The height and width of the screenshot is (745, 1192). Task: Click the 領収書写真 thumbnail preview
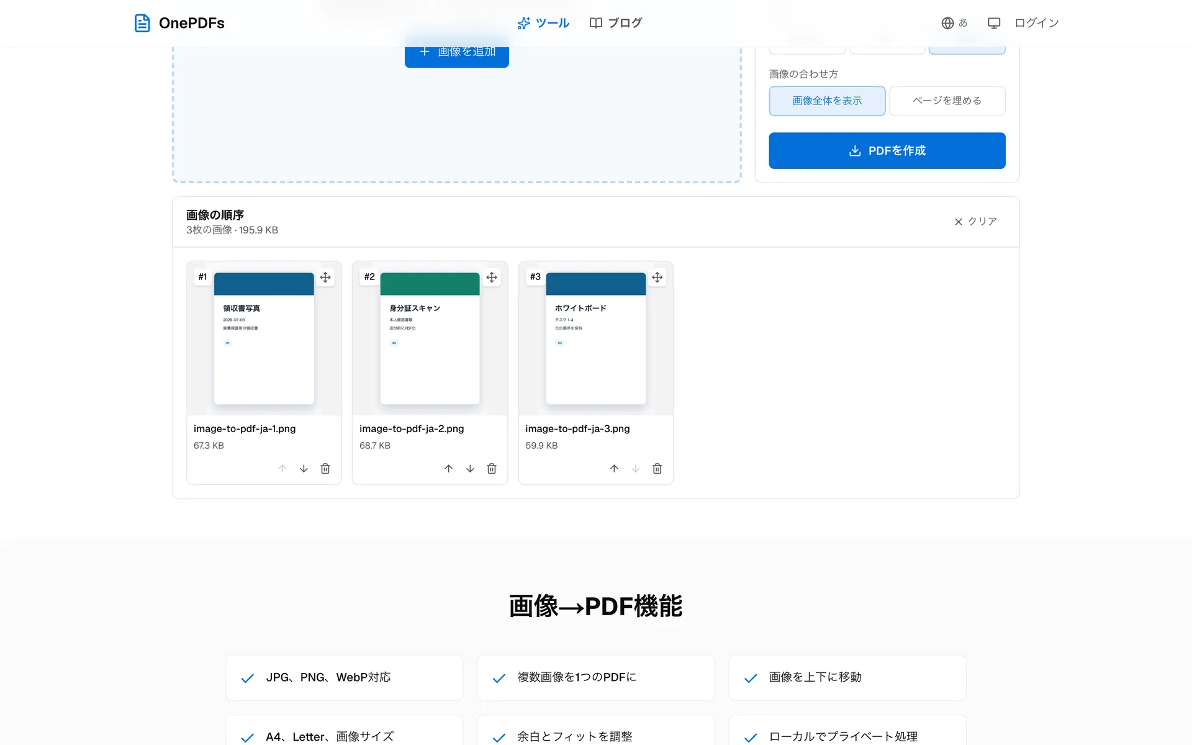[264, 338]
